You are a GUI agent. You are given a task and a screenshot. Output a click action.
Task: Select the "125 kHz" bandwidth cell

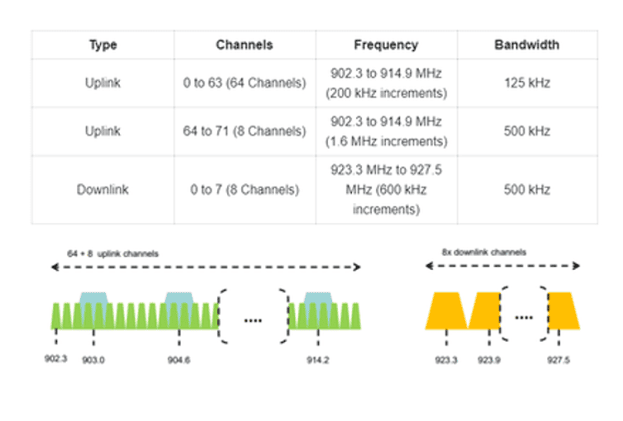point(527,83)
